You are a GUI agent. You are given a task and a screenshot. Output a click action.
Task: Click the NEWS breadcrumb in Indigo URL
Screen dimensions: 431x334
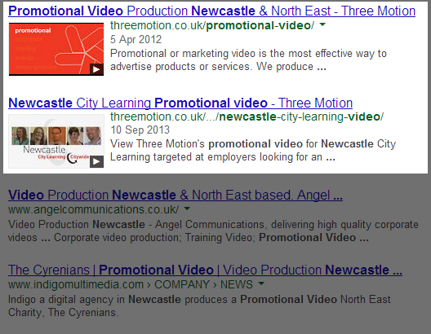tap(237, 284)
